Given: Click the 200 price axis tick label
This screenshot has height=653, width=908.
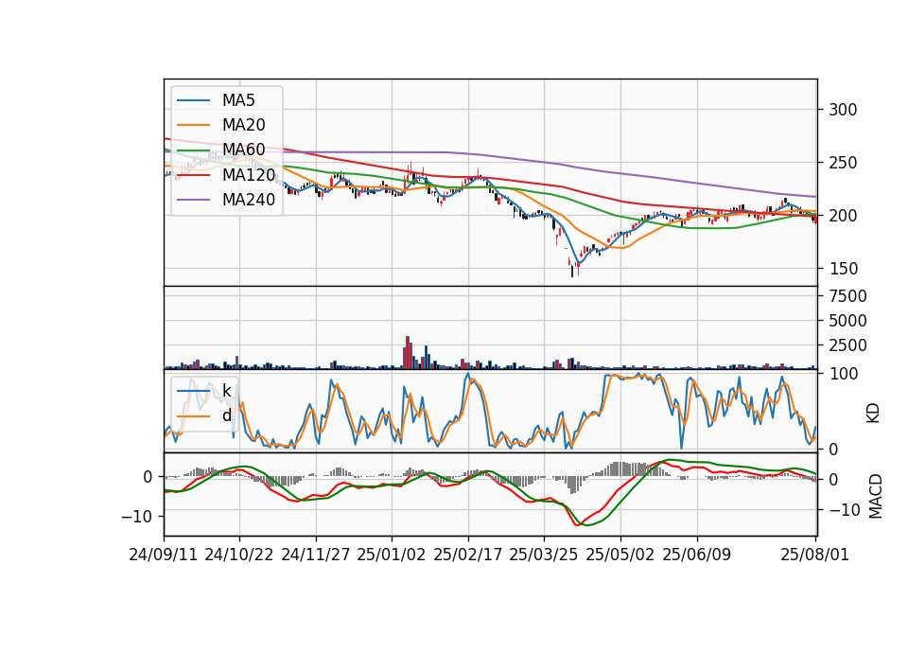Looking at the screenshot, I should coord(843,216).
